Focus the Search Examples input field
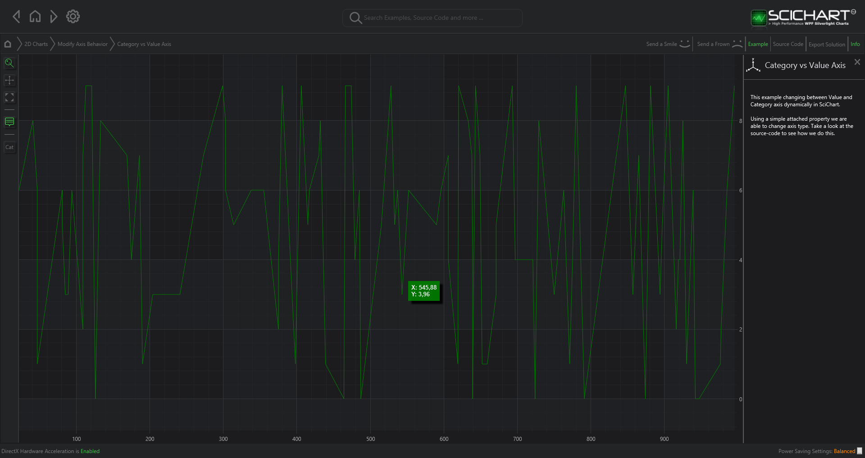 point(432,18)
